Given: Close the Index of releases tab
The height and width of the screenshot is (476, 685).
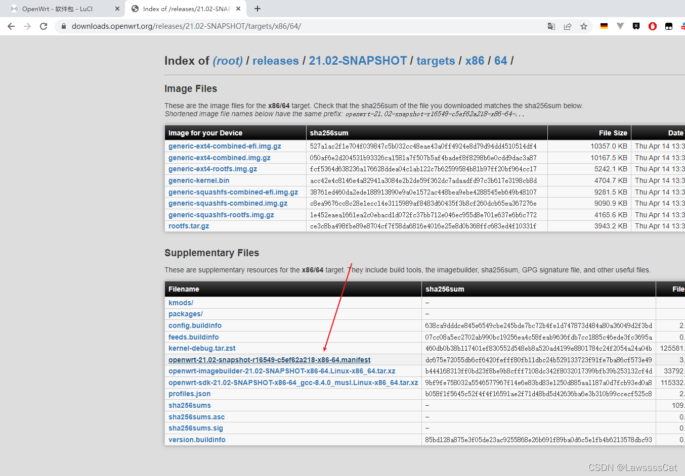Looking at the screenshot, I should (x=238, y=9).
